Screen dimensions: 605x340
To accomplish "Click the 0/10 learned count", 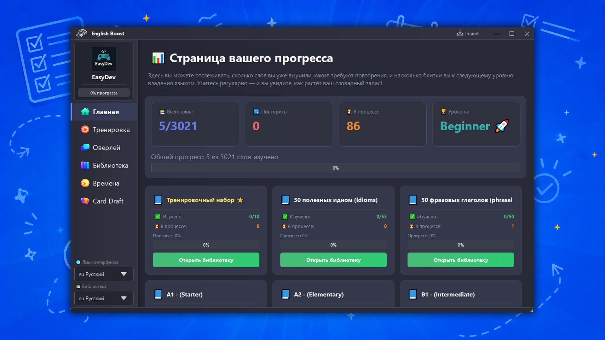I will click(x=254, y=217).
